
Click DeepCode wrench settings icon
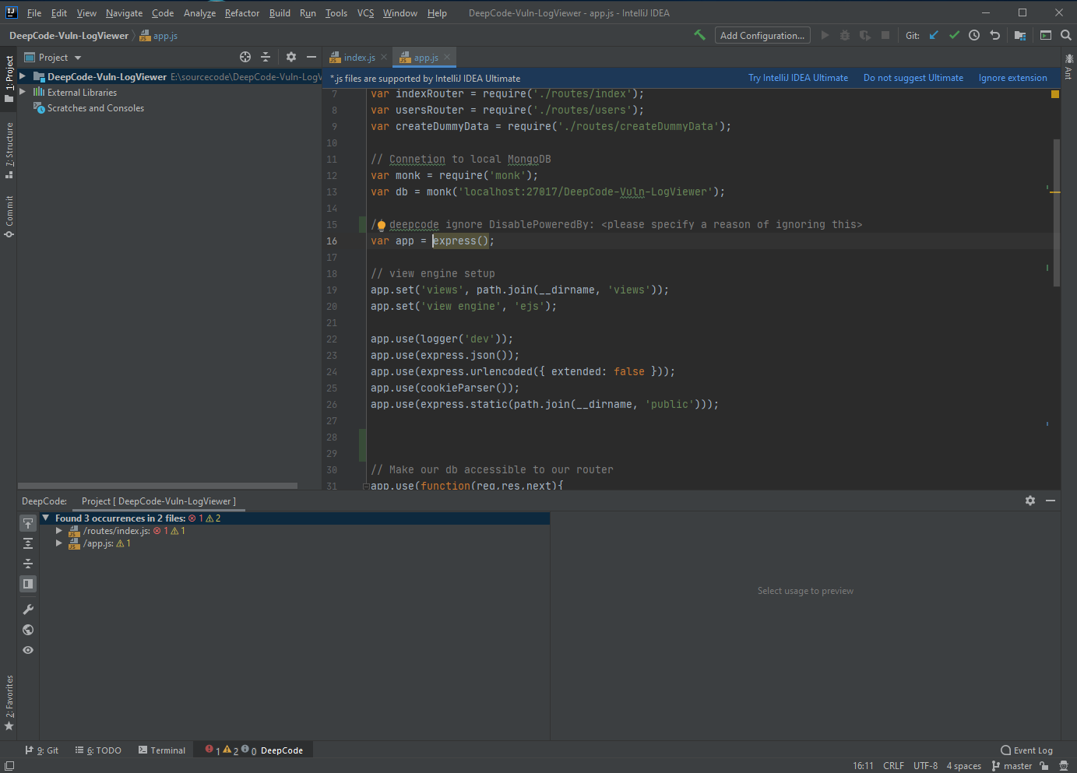28,610
